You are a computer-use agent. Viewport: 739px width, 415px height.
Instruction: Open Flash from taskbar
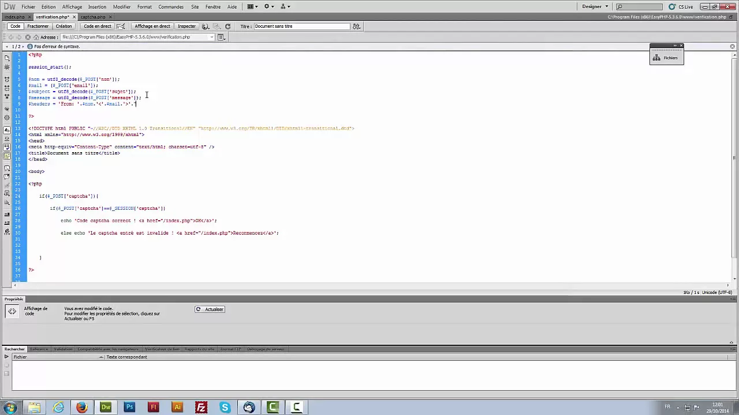coord(154,408)
